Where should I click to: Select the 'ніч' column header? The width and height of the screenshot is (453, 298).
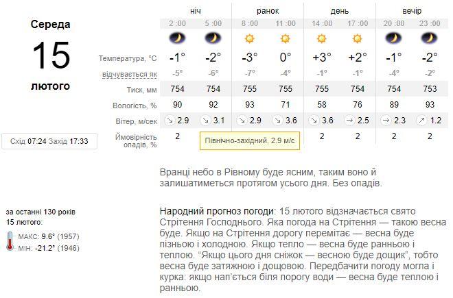pos(196,11)
